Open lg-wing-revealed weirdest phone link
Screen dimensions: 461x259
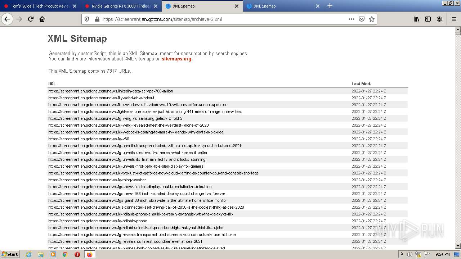coord(129,125)
